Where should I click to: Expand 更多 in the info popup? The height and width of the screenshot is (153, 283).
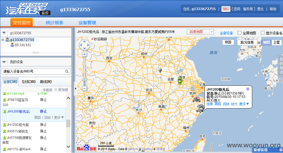point(244,104)
